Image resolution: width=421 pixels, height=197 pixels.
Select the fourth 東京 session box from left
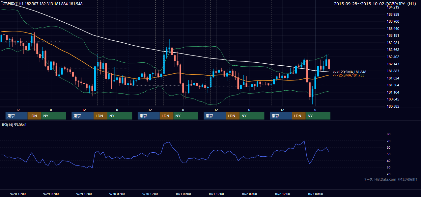pyautogui.click(x=215, y=116)
